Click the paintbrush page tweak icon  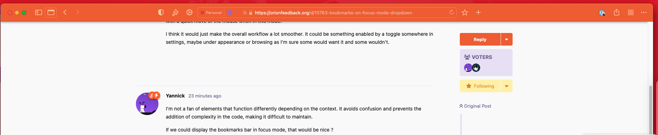coord(175,13)
